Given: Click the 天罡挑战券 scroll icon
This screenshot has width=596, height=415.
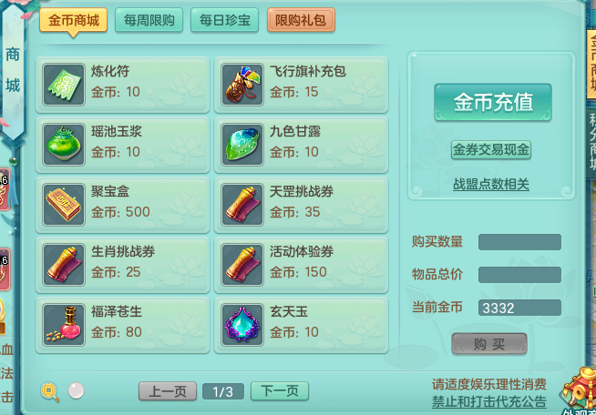Looking at the screenshot, I should pos(242,205).
